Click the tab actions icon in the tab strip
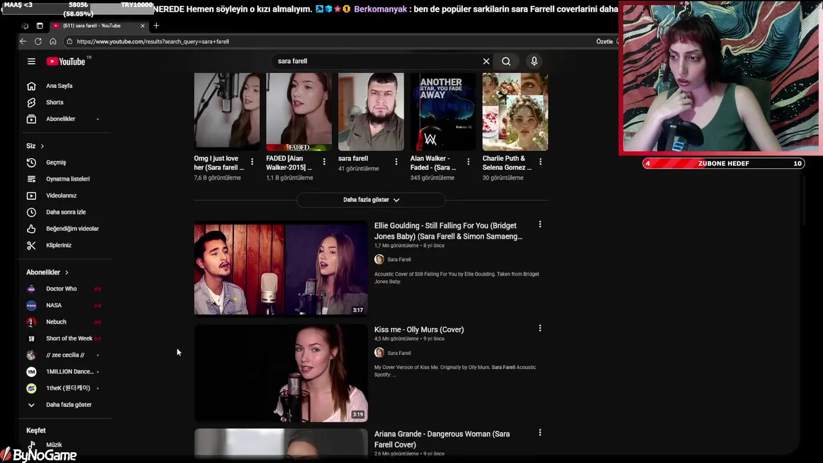Screen dimensions: 823x463 39,26
